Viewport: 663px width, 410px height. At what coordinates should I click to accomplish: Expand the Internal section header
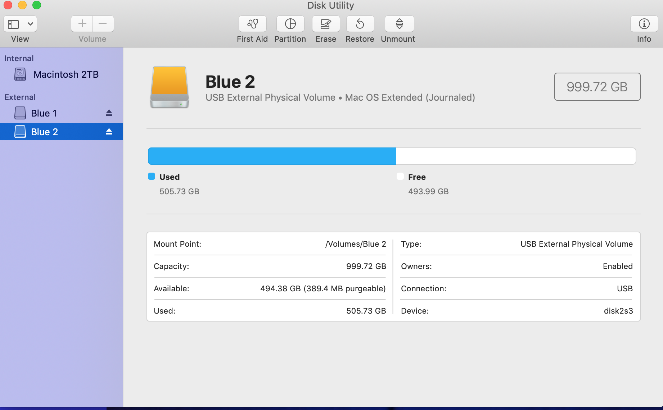(x=19, y=58)
